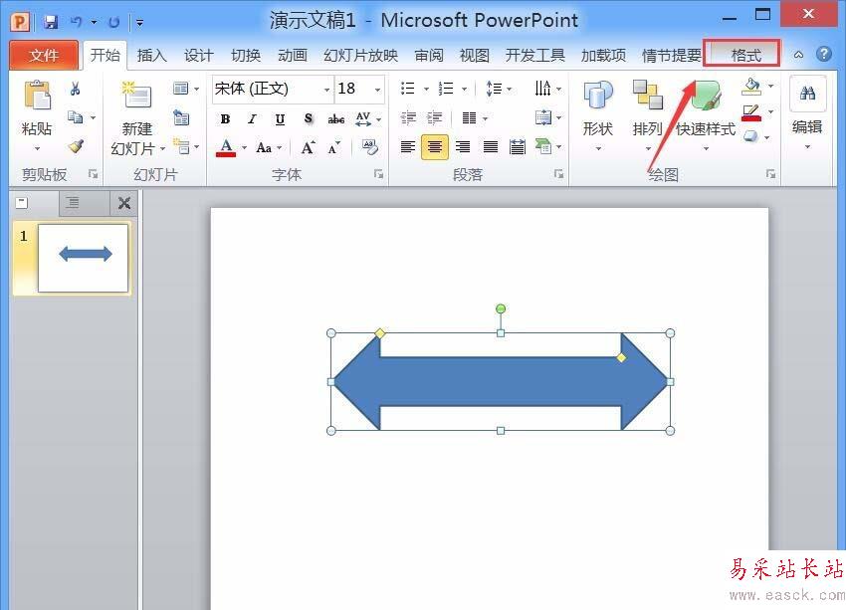Open the drawing group dialog launcher
This screenshot has height=610, width=846.
[770, 174]
